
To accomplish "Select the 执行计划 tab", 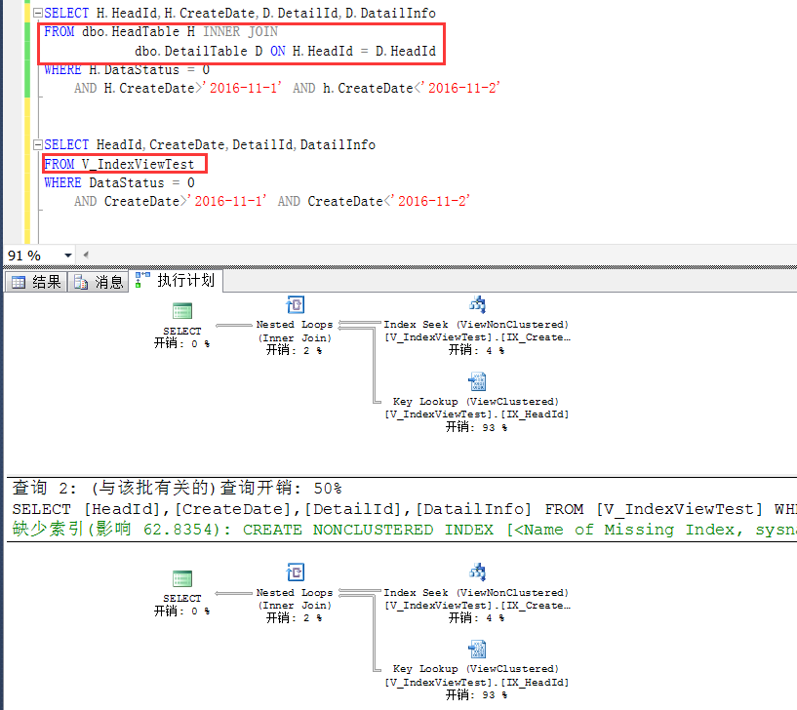I will (x=176, y=281).
